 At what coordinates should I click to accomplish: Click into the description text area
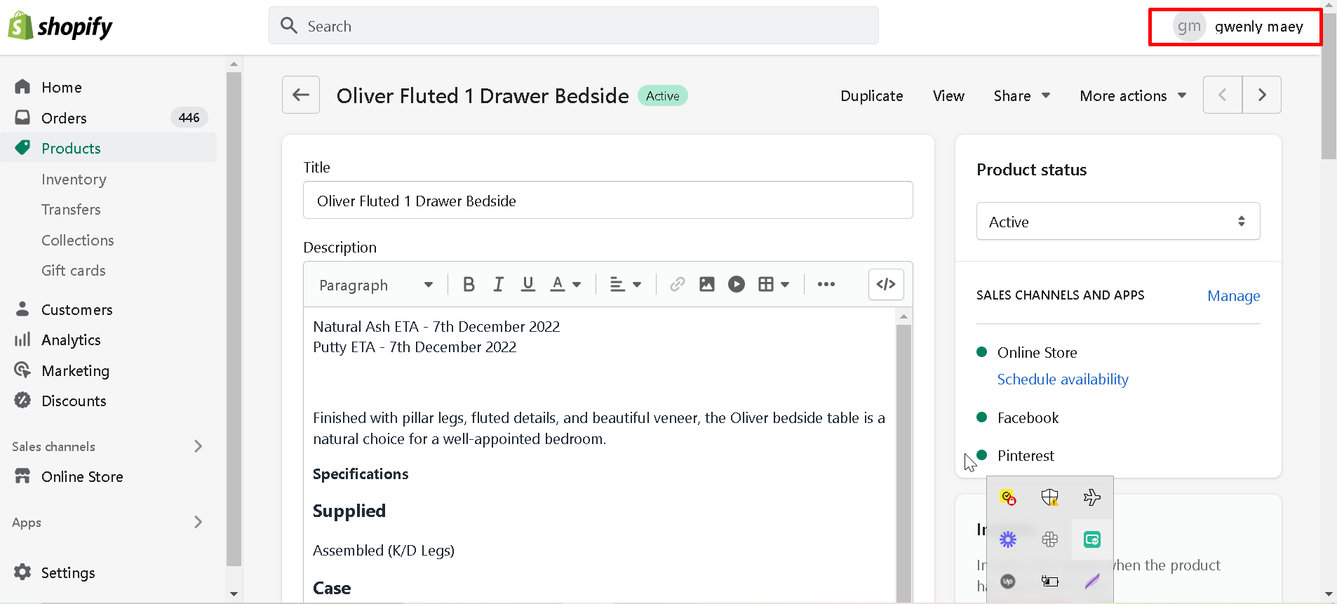point(600,455)
